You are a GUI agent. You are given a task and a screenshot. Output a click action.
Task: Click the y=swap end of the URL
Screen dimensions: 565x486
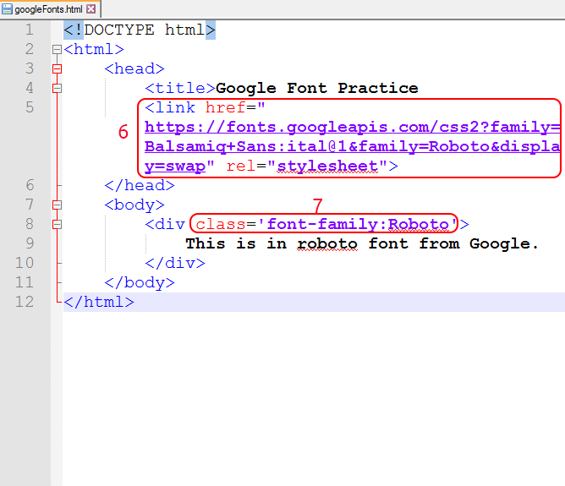[x=175, y=166]
